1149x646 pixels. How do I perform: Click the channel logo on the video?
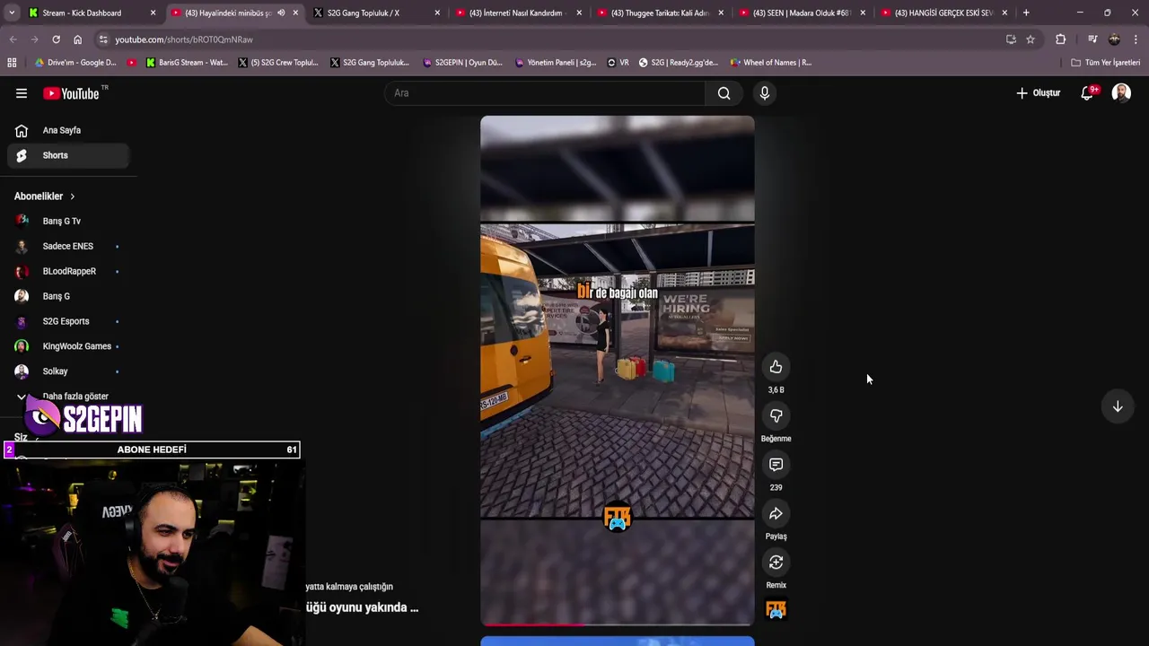618,519
